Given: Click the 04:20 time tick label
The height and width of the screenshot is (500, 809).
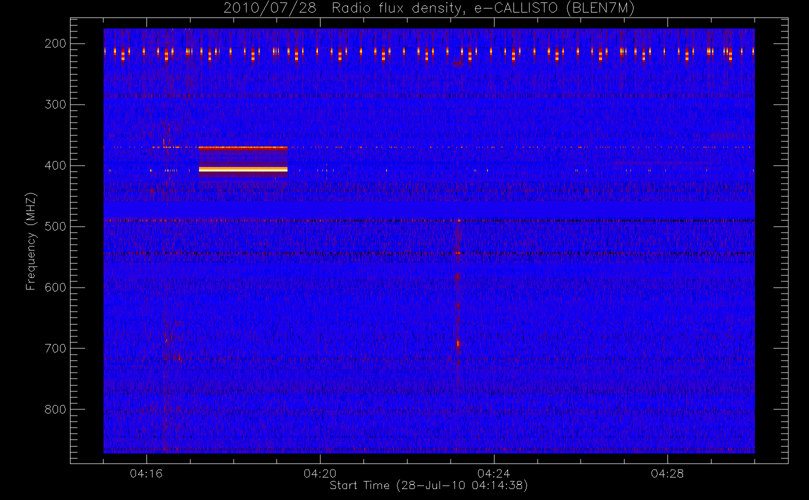Looking at the screenshot, I should click(x=320, y=473).
